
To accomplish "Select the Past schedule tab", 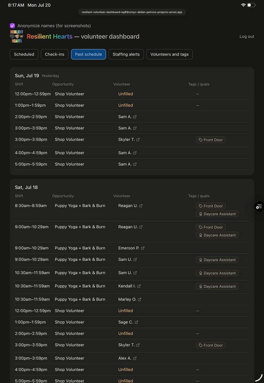I will tap(88, 54).
